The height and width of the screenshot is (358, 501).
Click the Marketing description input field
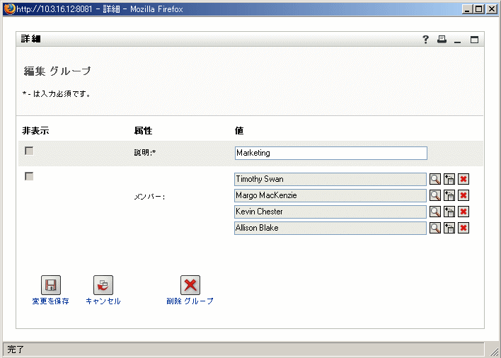coord(331,153)
